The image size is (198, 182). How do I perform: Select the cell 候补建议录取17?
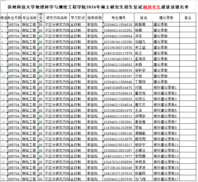click(166, 179)
